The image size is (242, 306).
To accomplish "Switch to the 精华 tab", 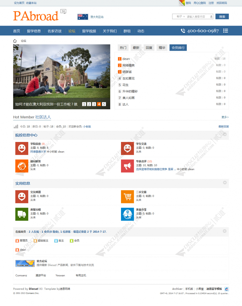I will pyautogui.click(x=162, y=47).
